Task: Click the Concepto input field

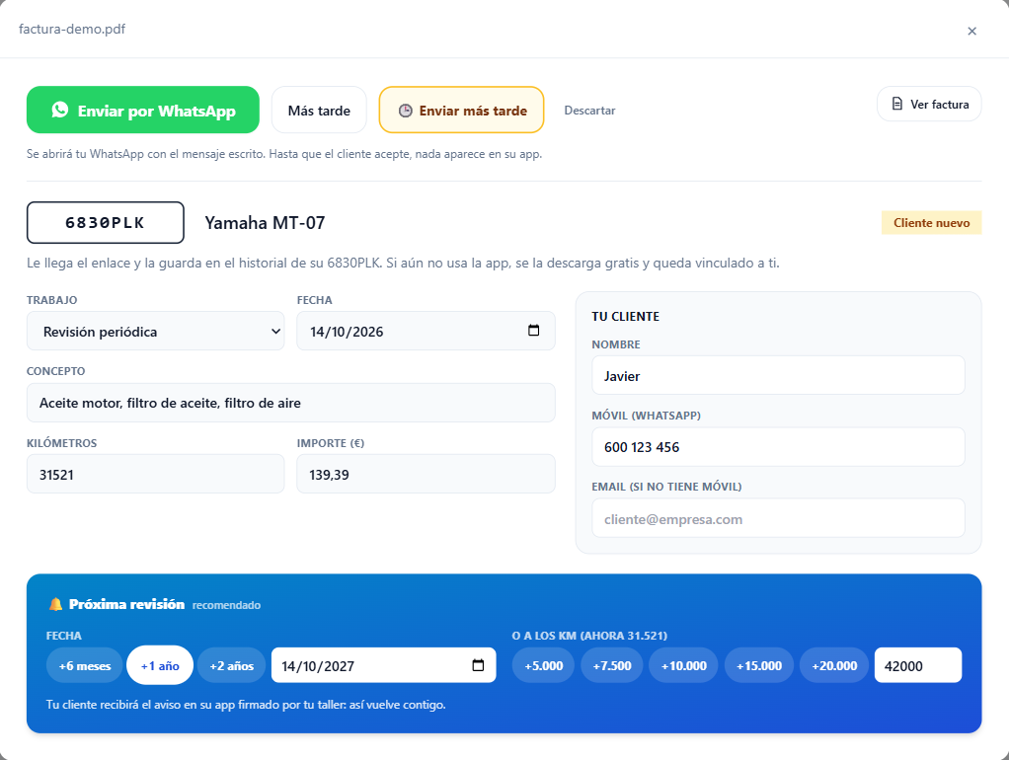Action: click(291, 403)
